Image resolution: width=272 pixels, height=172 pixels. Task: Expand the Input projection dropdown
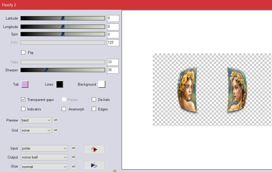point(44,148)
